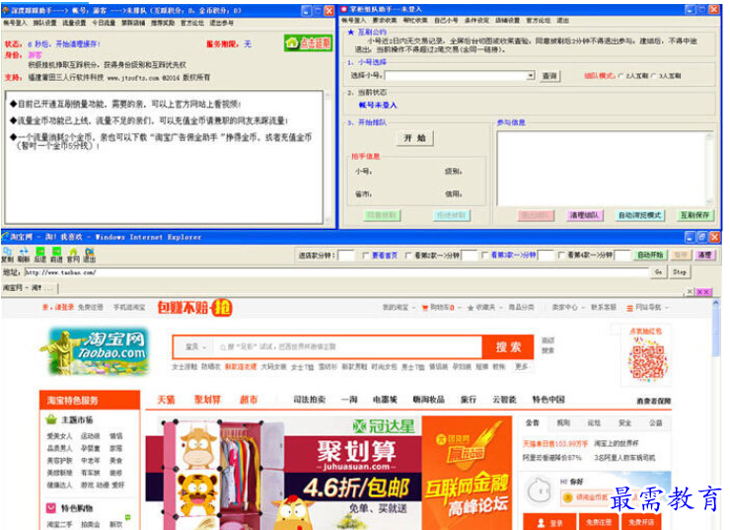This screenshot has width=730, height=530.
Task: Click the 主题市场 basket icon
Action: 51,419
